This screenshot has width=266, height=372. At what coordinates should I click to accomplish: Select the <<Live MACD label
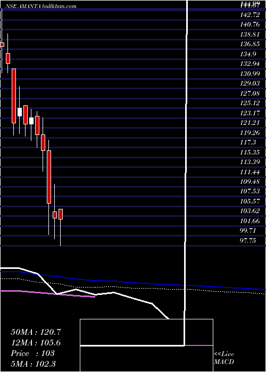[224, 358]
